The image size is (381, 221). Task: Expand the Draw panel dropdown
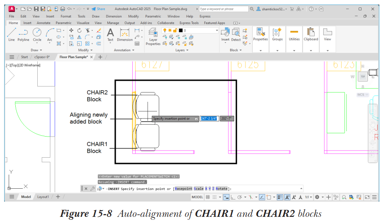(x=36, y=50)
